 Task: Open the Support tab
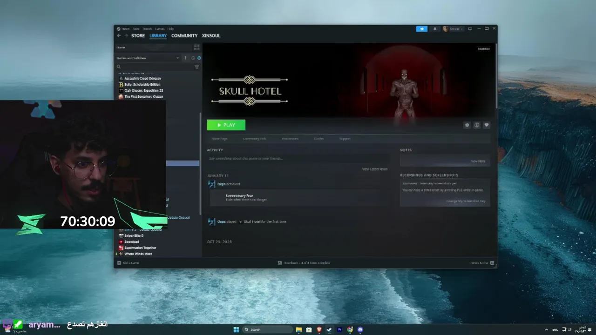click(345, 139)
